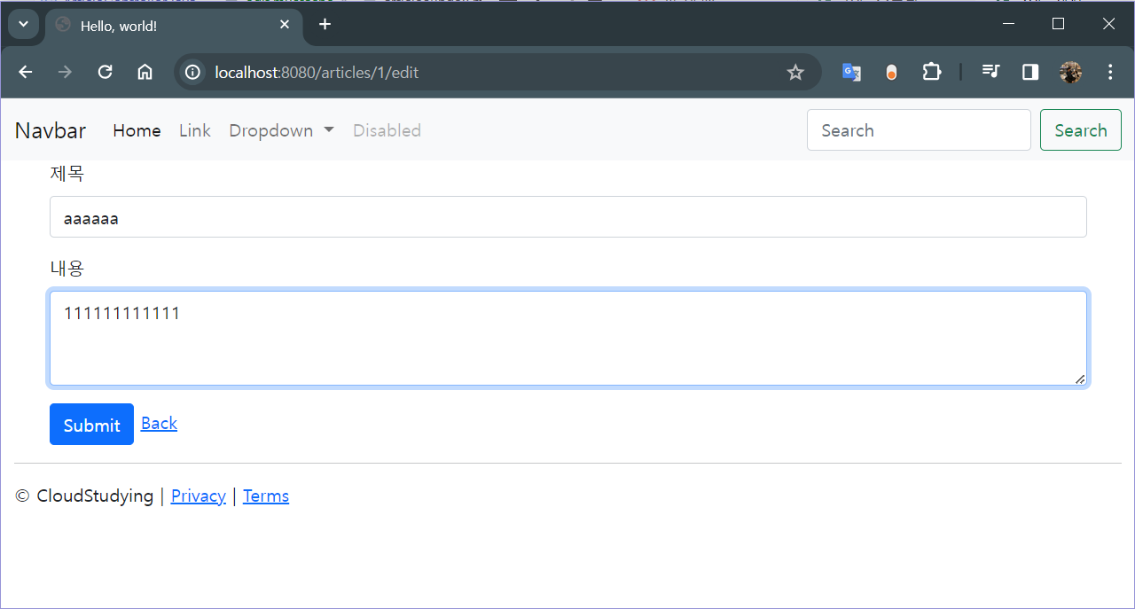Go back to the previous page in Chrome
This screenshot has width=1135, height=609.
pos(26,72)
